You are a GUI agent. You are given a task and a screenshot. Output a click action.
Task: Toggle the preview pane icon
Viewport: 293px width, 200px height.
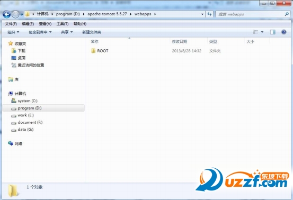click(273, 32)
